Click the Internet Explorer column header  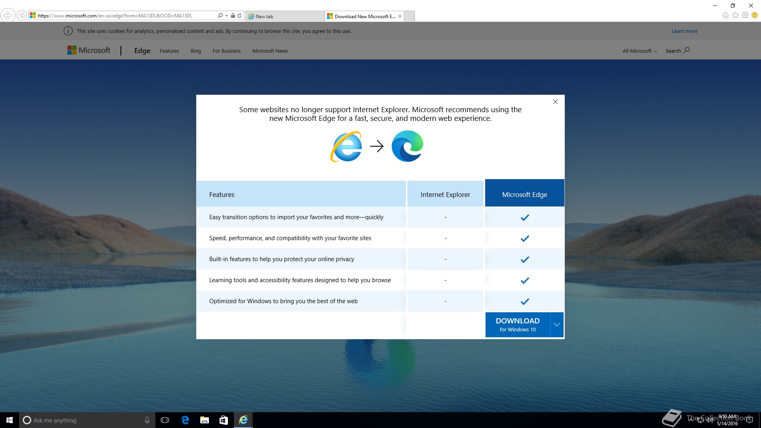pos(445,194)
